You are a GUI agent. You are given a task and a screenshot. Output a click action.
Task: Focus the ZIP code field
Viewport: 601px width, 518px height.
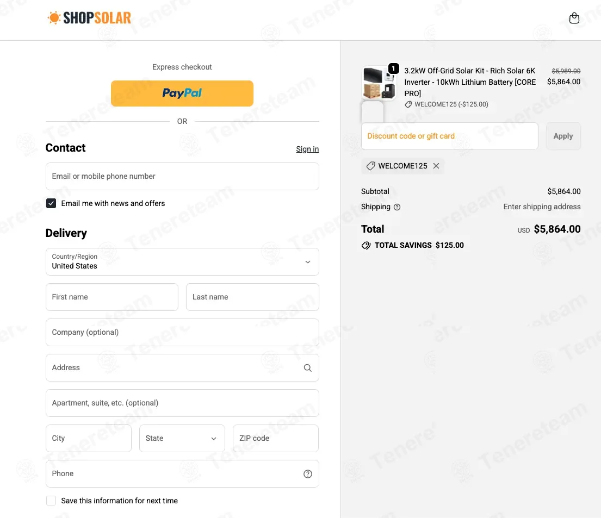click(276, 438)
